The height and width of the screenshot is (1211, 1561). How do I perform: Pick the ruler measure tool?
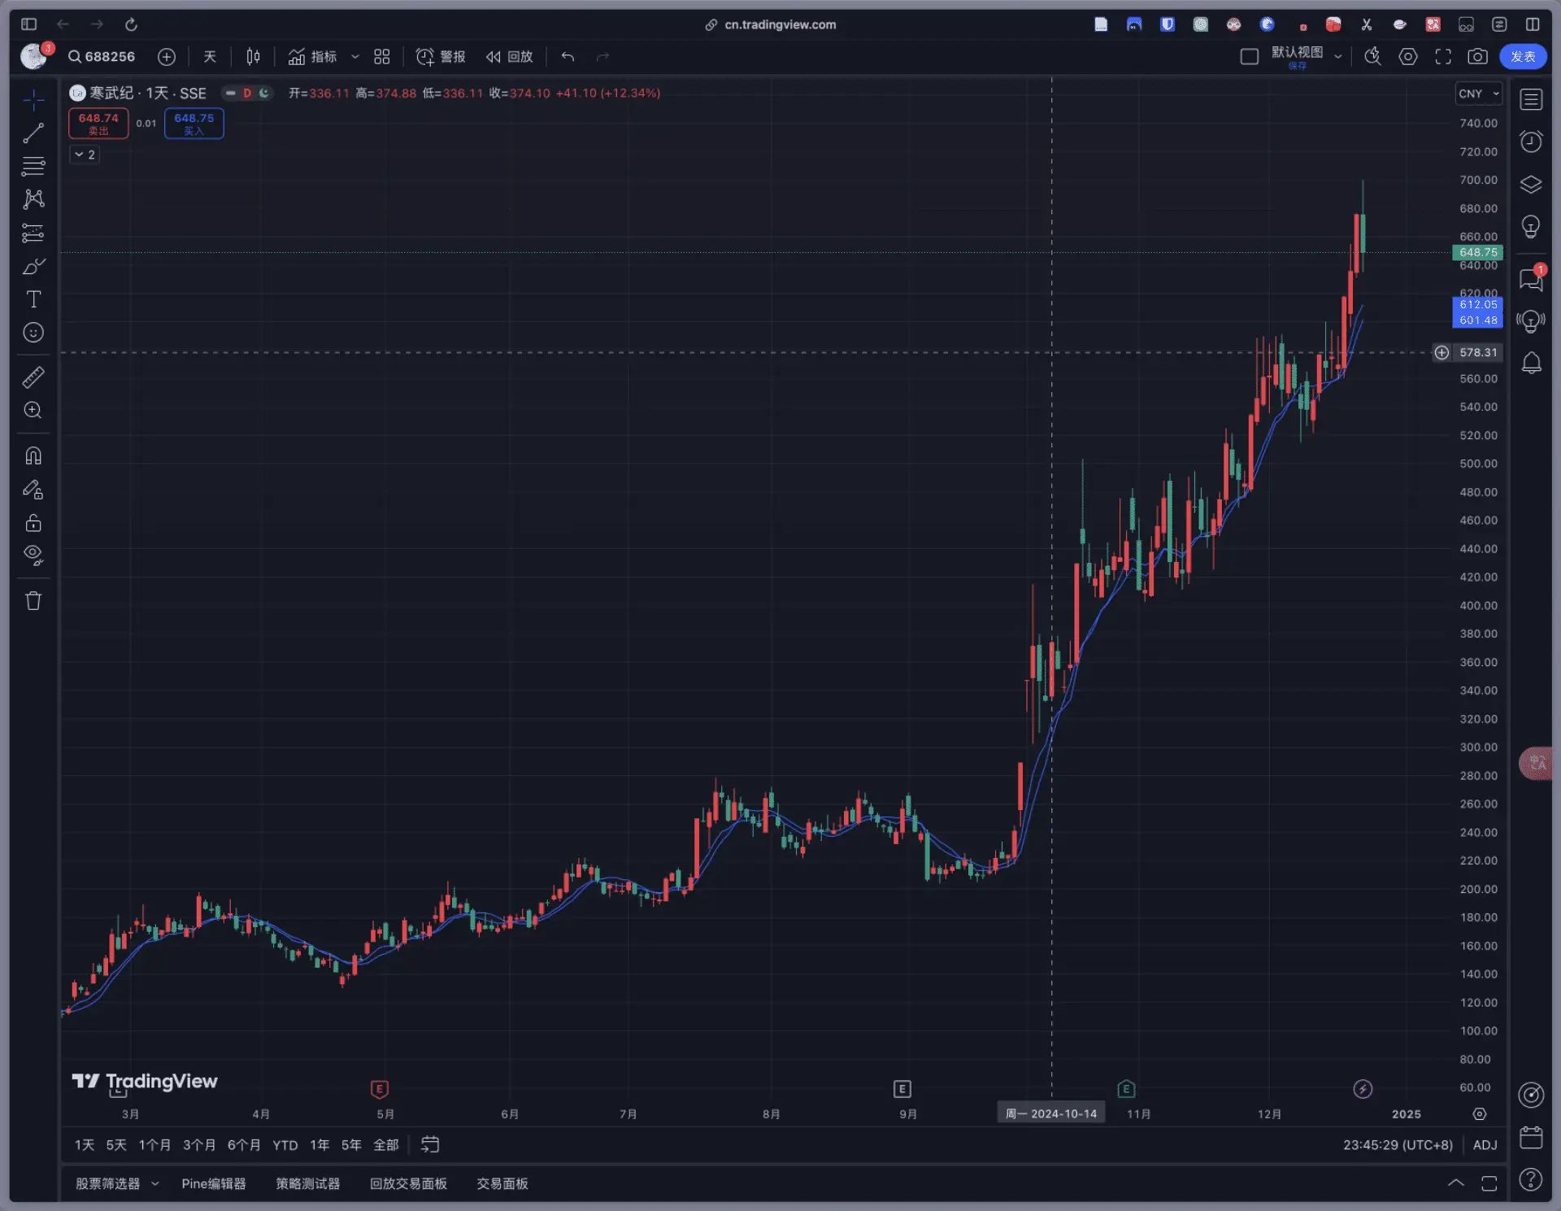pos(33,377)
